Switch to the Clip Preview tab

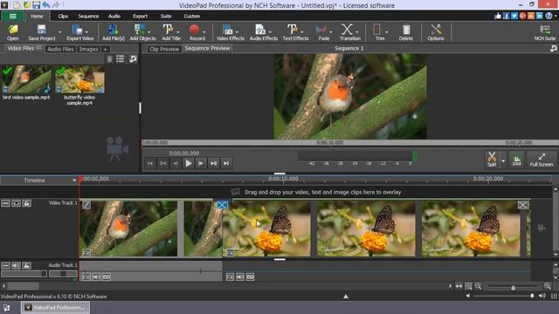[164, 49]
